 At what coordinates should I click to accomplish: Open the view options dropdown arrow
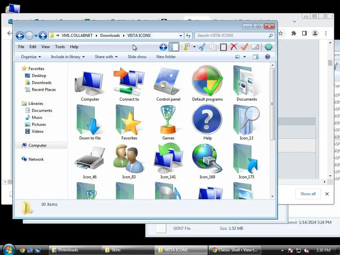click(245, 57)
